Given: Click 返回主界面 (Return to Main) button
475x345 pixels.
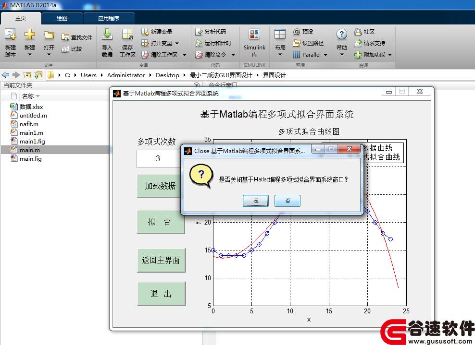Looking at the screenshot, I should pyautogui.click(x=161, y=260).
